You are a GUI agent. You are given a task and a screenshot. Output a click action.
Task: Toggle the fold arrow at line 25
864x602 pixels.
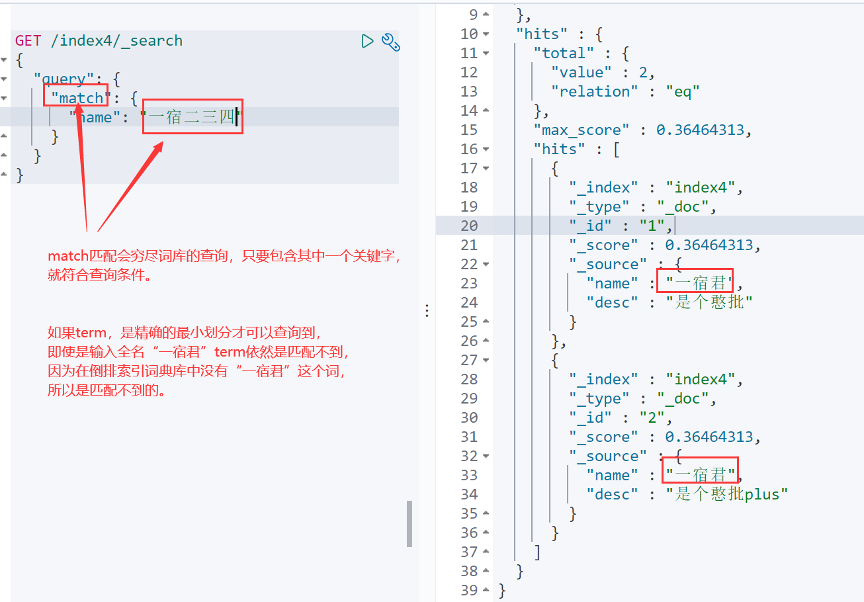(x=486, y=322)
